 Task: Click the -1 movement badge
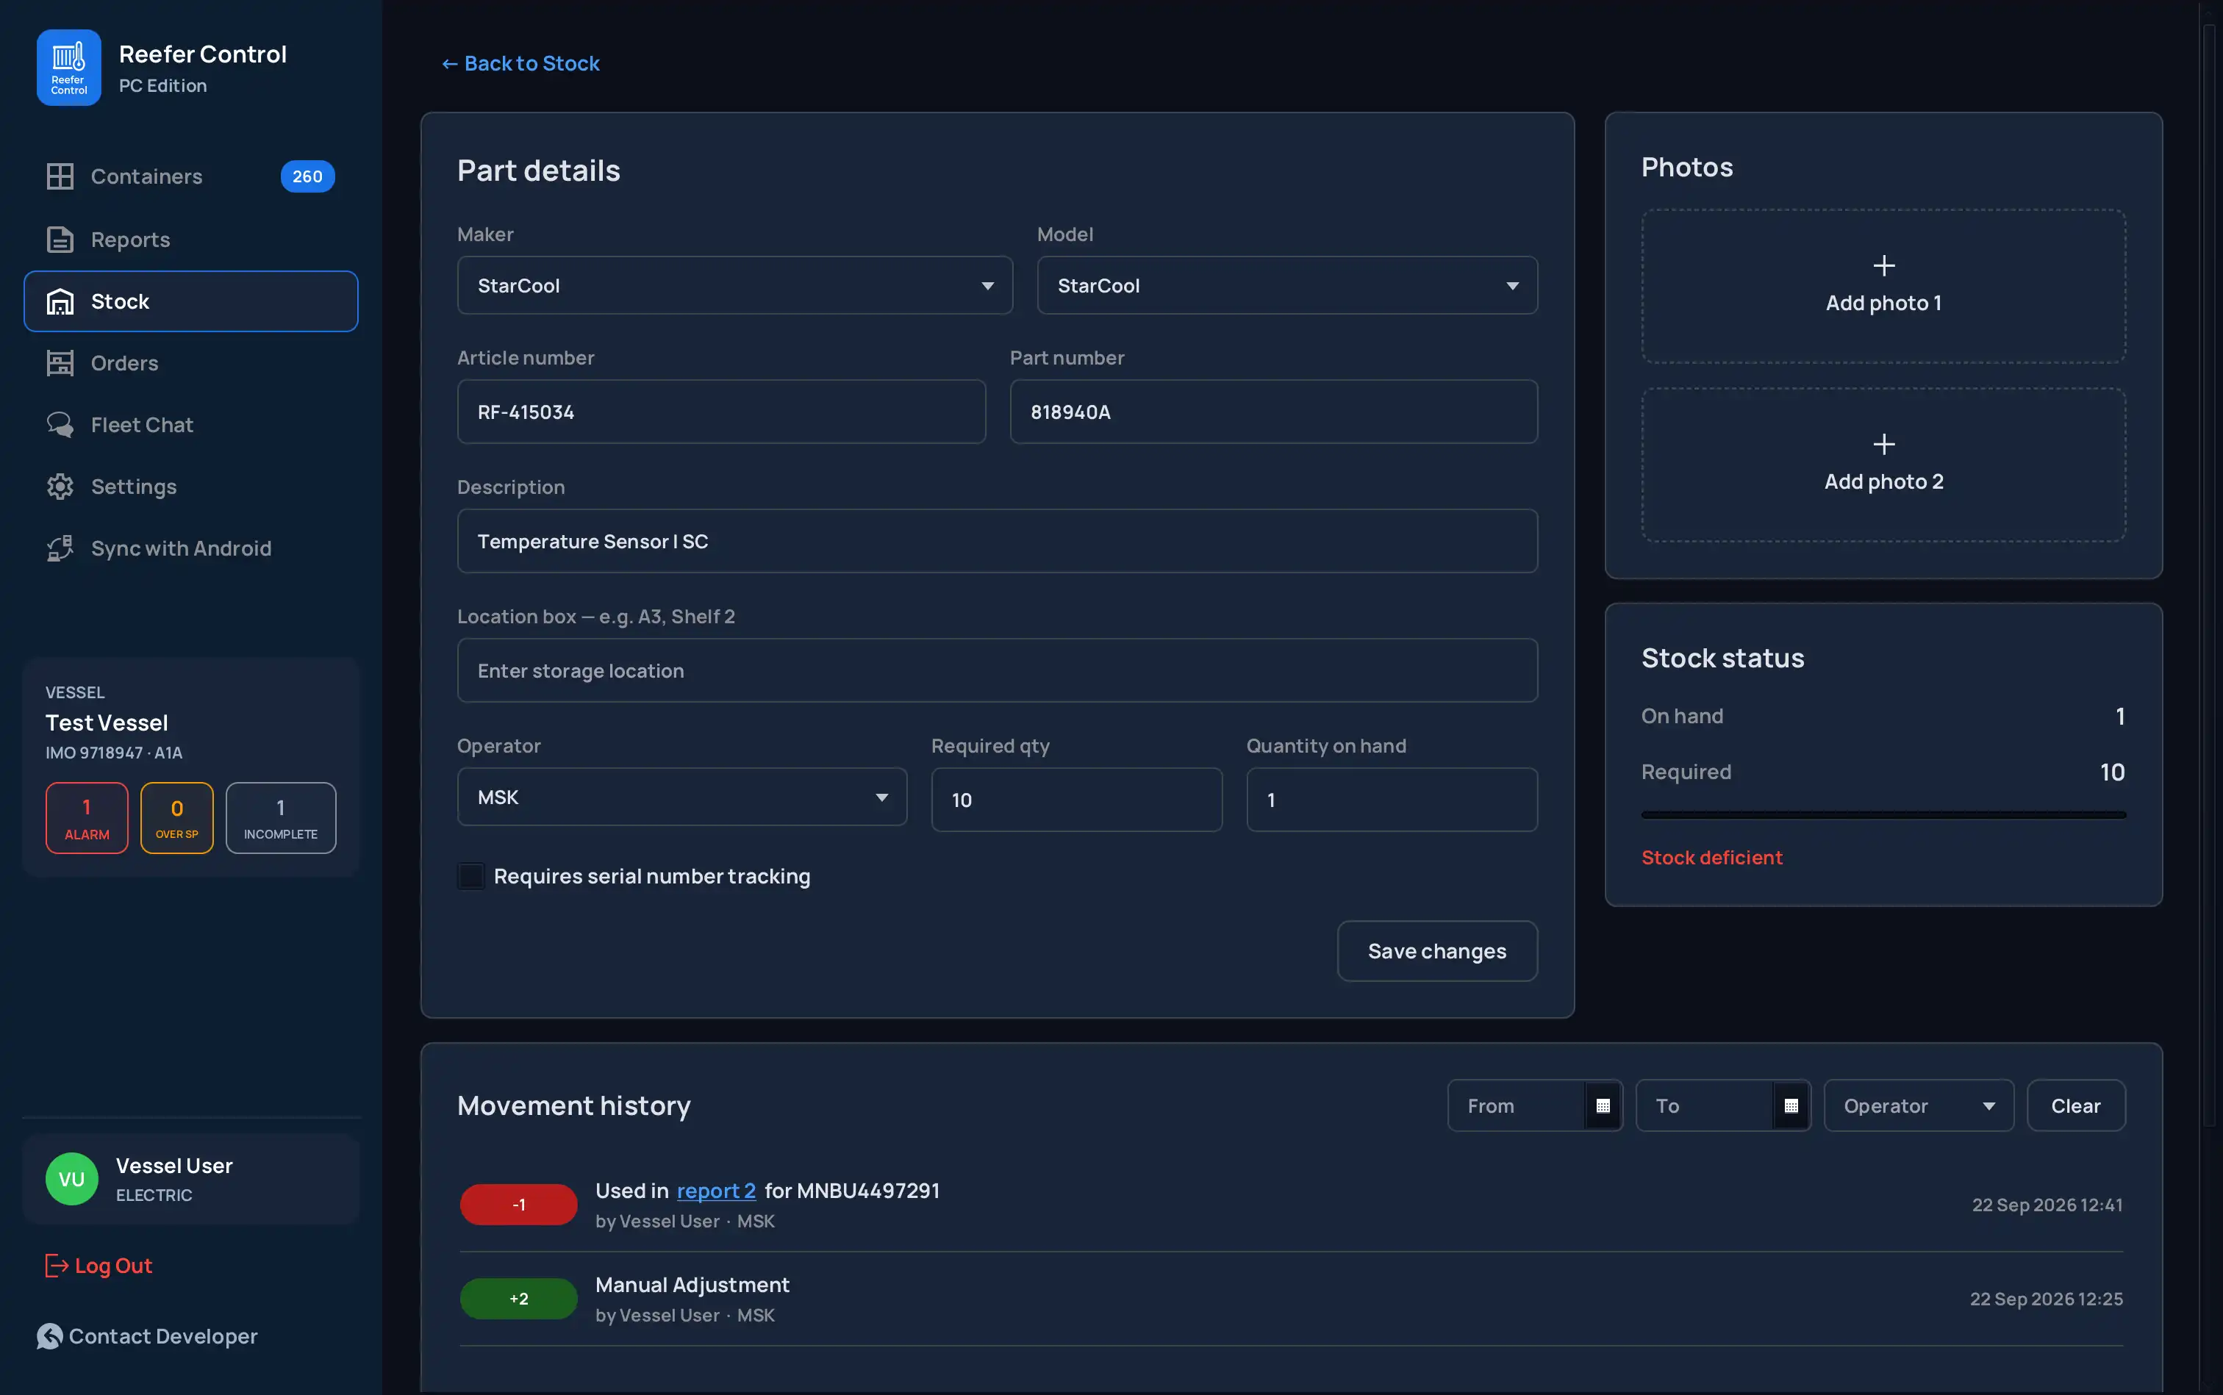tap(518, 1205)
